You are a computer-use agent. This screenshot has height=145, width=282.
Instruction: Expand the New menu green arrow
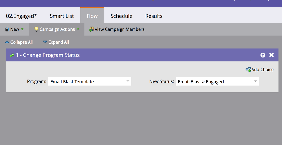point(22,29)
